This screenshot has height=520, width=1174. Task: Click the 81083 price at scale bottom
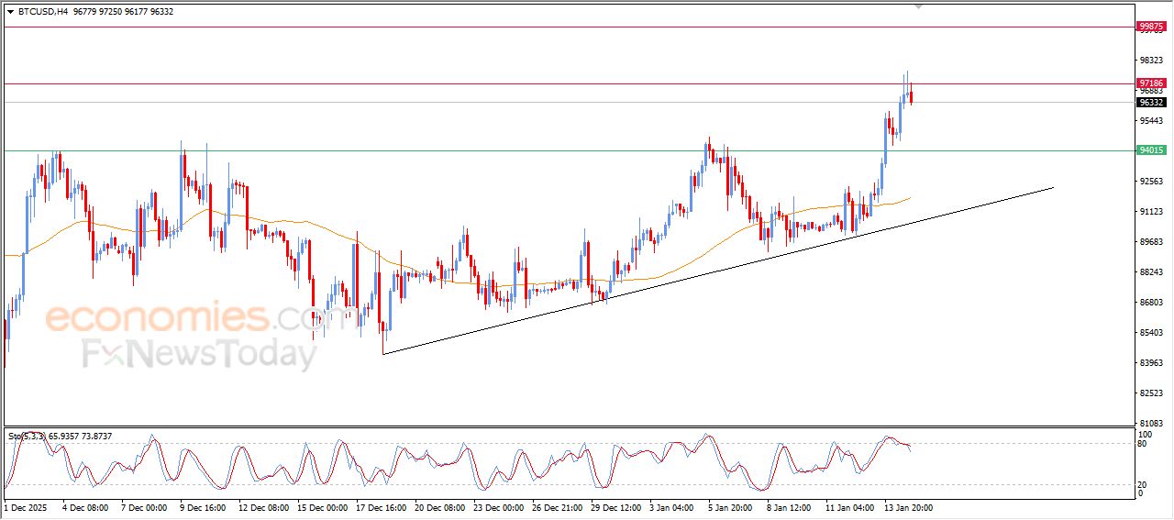1150,424
